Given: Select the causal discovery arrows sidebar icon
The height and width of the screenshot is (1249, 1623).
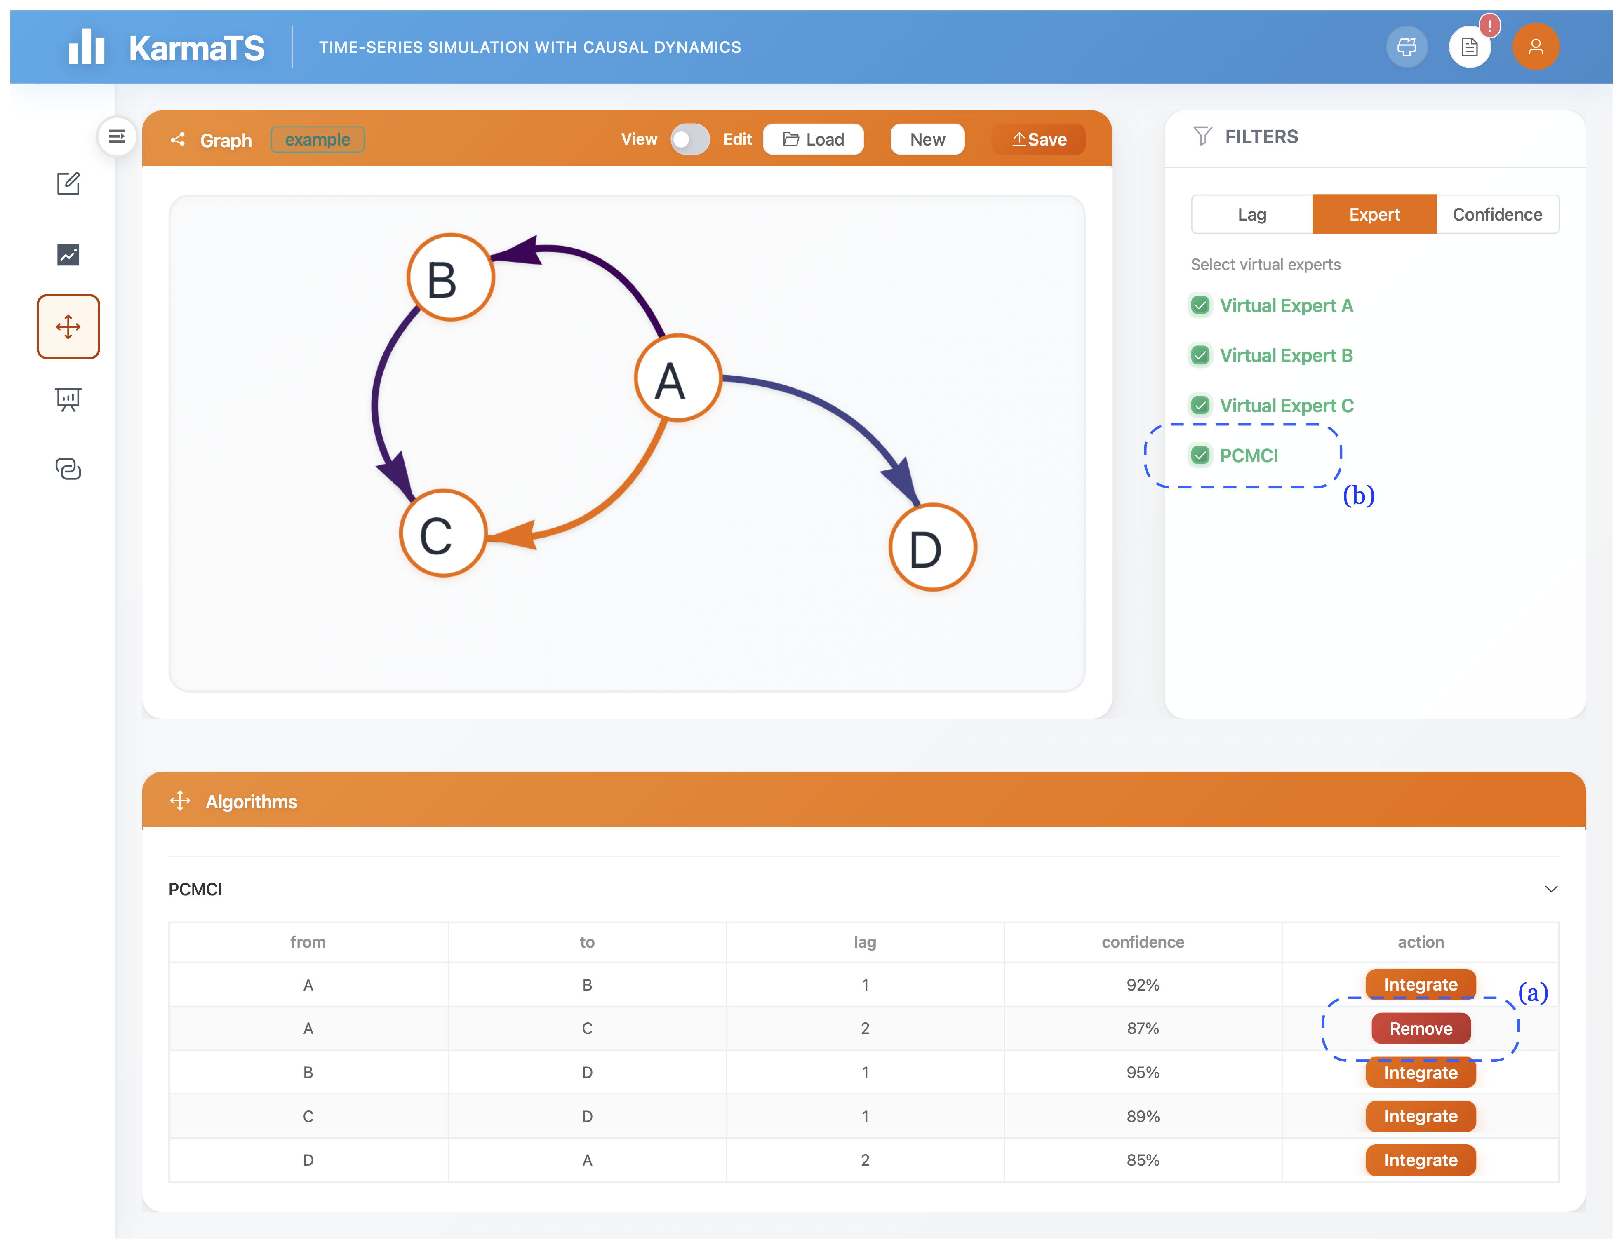Looking at the screenshot, I should (x=68, y=327).
